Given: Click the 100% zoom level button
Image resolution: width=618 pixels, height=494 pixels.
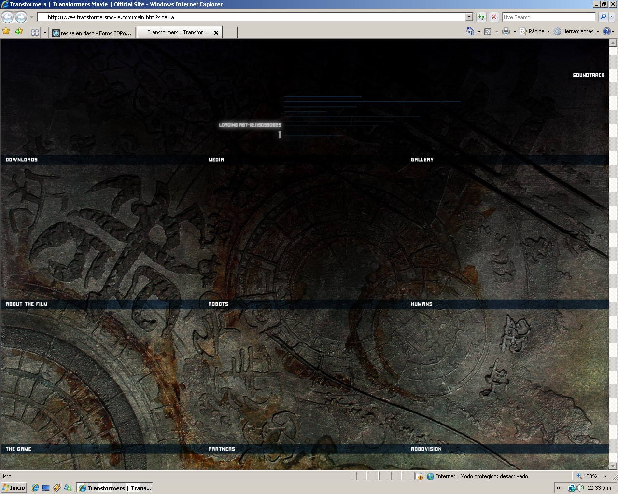Looking at the screenshot, I should 587,476.
